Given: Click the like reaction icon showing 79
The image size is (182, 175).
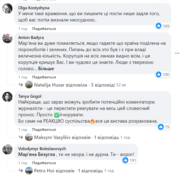Looking at the screenshot, I should (161, 127).
